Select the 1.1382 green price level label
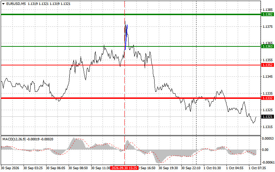 (268, 14)
